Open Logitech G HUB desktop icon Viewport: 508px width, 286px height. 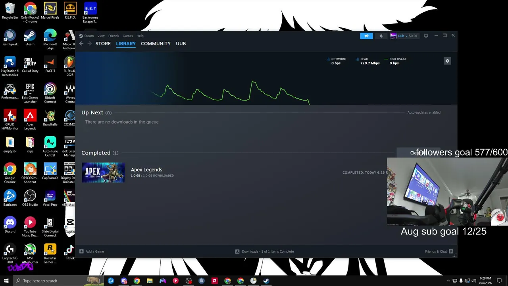coord(10,253)
